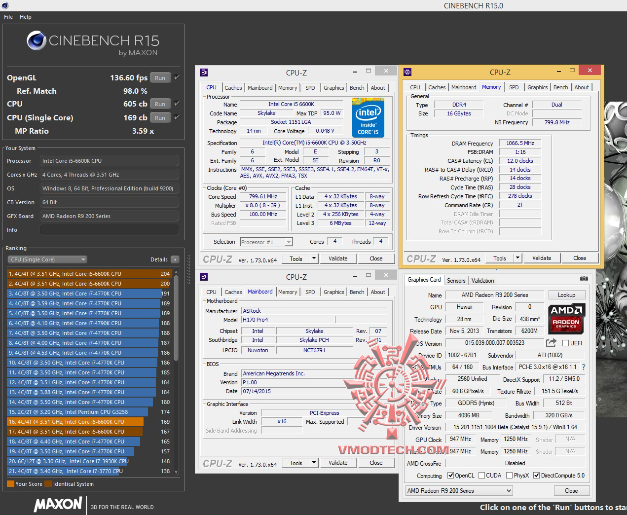Viewport: 627px width, 515px height.
Task: Click the MAXON logo at bottom
Action: pyautogui.click(x=58, y=504)
